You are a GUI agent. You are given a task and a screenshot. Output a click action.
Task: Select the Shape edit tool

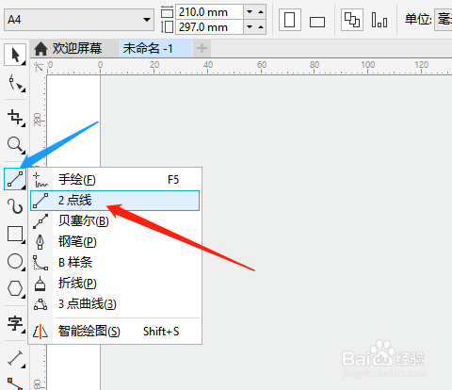[x=16, y=83]
